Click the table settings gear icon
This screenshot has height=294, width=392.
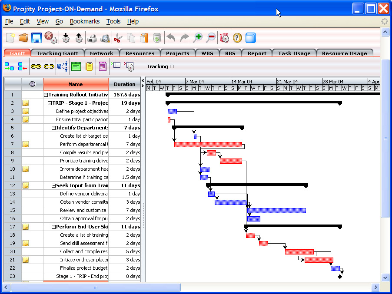point(129,66)
